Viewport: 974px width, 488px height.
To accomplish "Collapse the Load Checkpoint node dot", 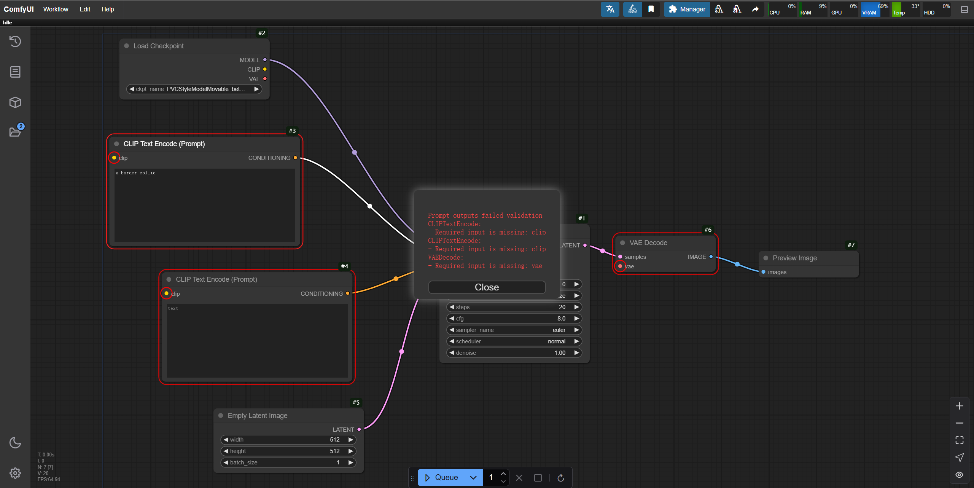I will (127, 46).
